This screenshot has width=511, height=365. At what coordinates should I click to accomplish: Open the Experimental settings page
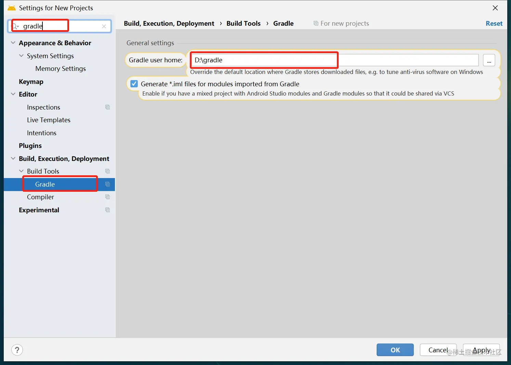tap(39, 210)
